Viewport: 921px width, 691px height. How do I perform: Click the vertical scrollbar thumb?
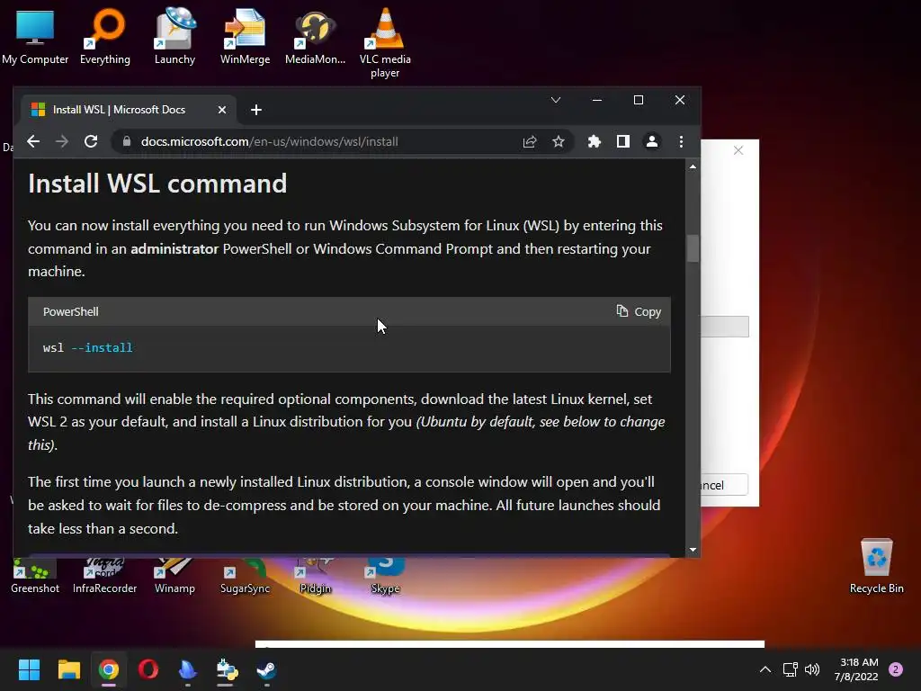[693, 248]
